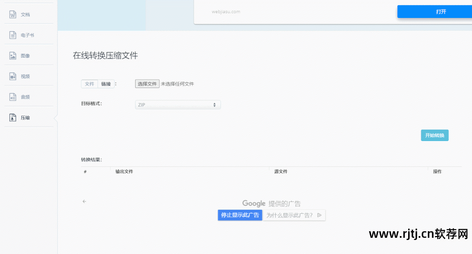
Task: Click 停止显示此广告 to stop the ad
Action: click(240, 215)
